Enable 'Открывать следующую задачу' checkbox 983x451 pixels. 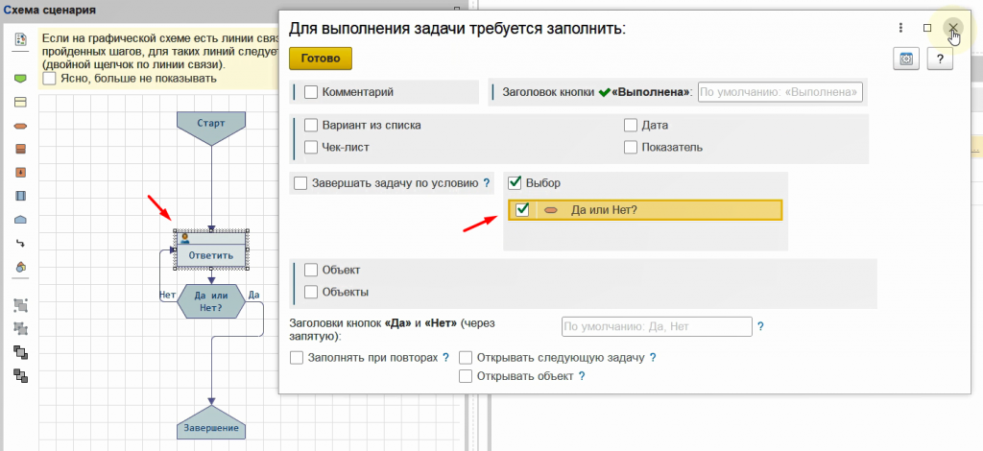pyautogui.click(x=466, y=358)
